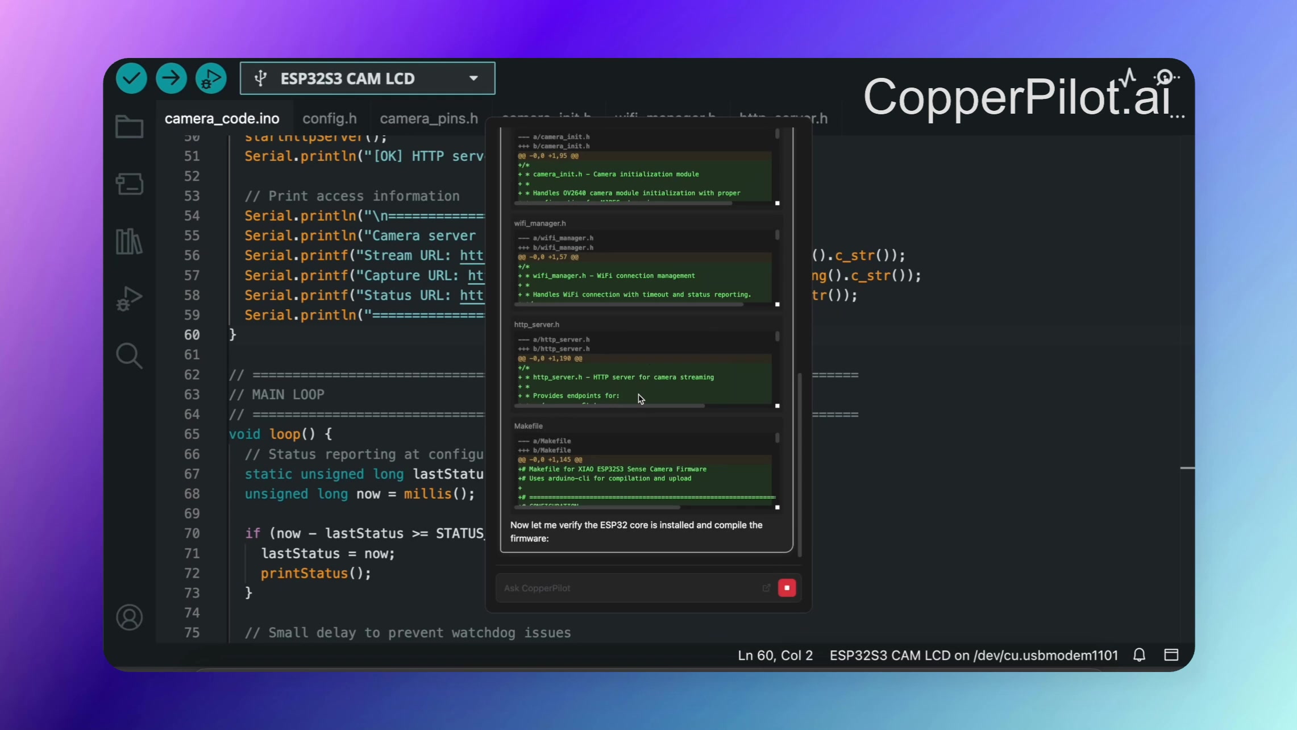Click the Upload arrow button
1297x730 pixels.
tap(171, 78)
